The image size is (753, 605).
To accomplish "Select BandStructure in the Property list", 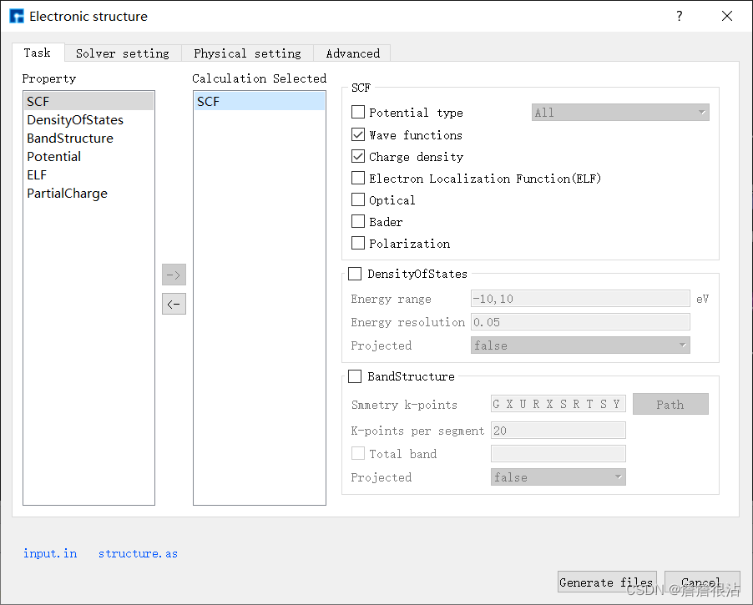I will (70, 139).
